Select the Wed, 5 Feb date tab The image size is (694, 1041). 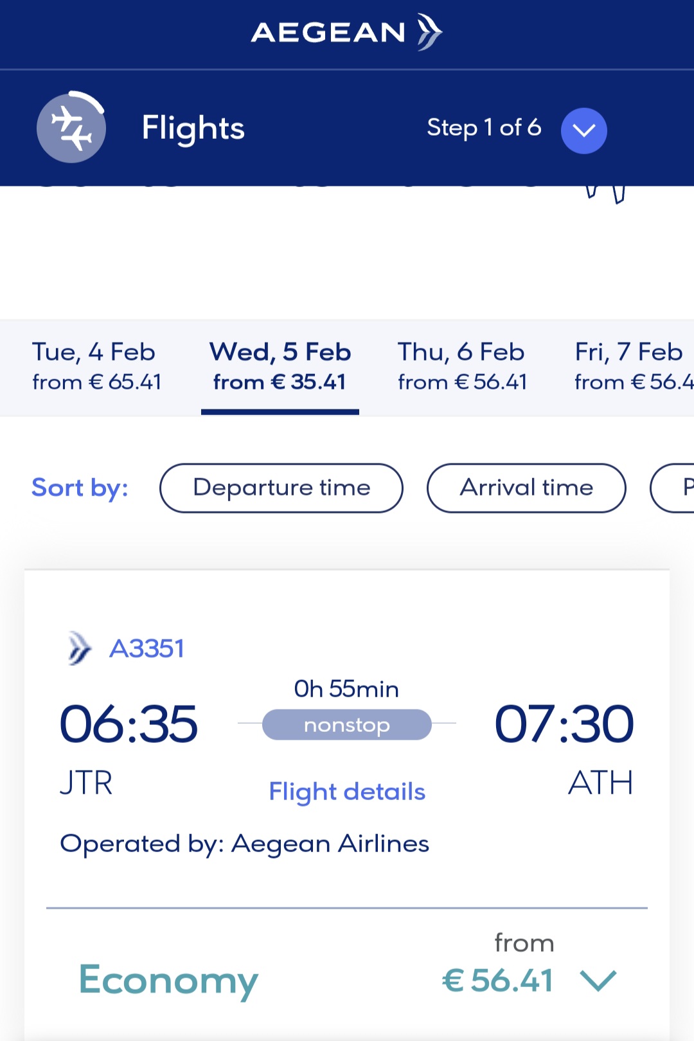(280, 366)
